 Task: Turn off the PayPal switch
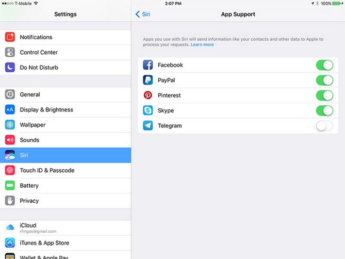point(324,80)
